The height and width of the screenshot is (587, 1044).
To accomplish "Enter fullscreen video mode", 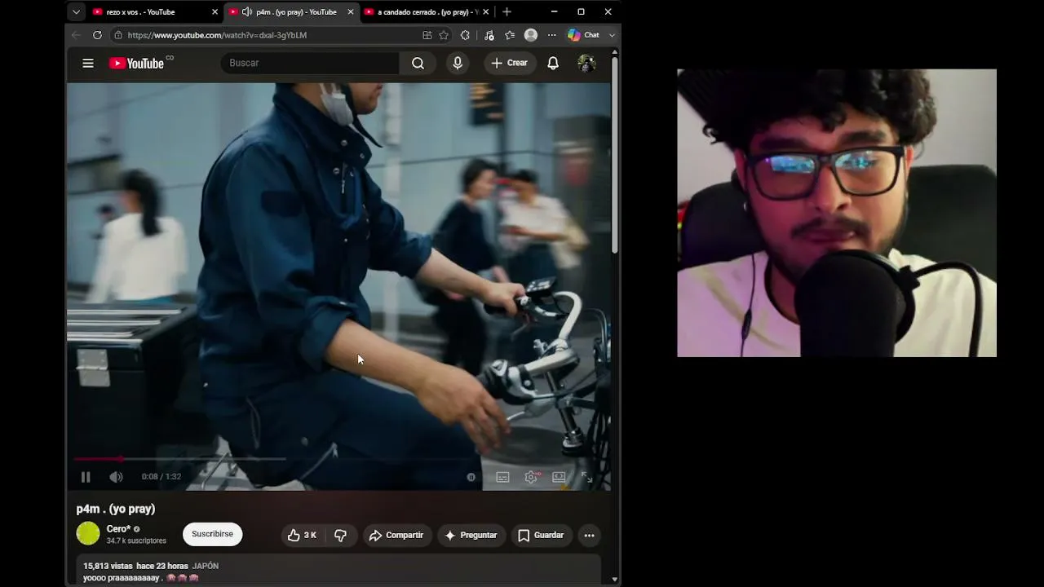I will coord(586,477).
